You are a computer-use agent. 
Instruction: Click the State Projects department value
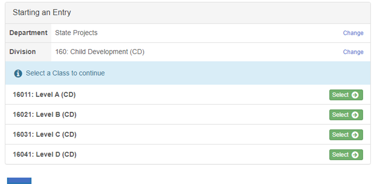[x=76, y=33]
